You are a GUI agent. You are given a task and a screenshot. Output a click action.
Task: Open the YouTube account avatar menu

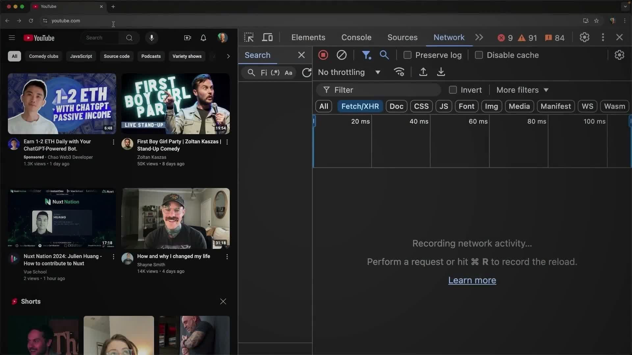click(x=223, y=38)
